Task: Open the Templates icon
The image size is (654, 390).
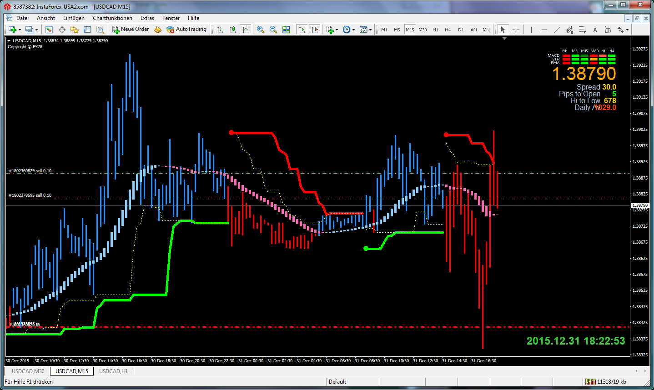Action: click(363, 30)
